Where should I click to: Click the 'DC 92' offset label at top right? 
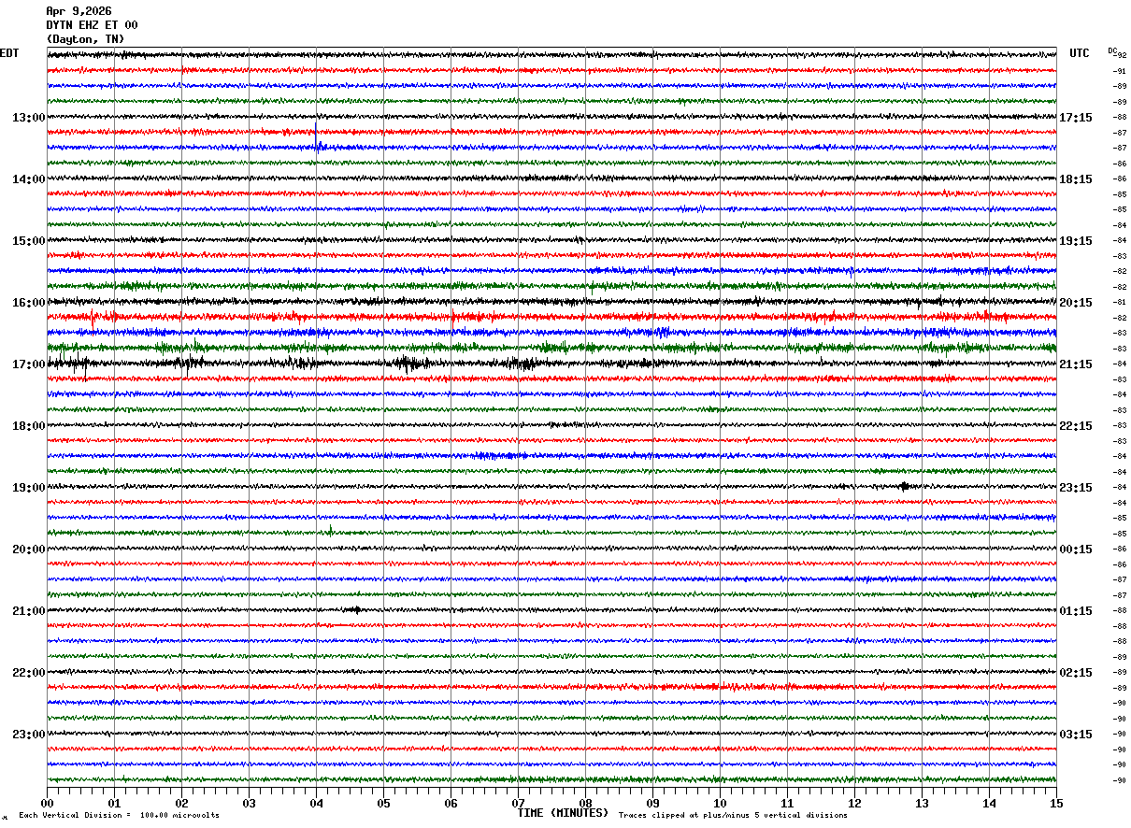coord(1117,52)
